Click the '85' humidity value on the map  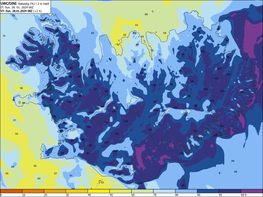click(93, 33)
